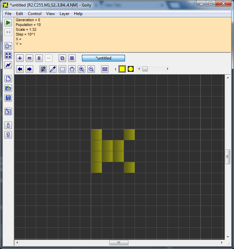Click the reset/rewind pattern button
Viewport: 234px width, 249px height.
8,32
